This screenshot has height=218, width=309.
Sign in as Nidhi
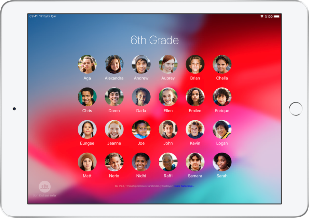[x=141, y=162]
